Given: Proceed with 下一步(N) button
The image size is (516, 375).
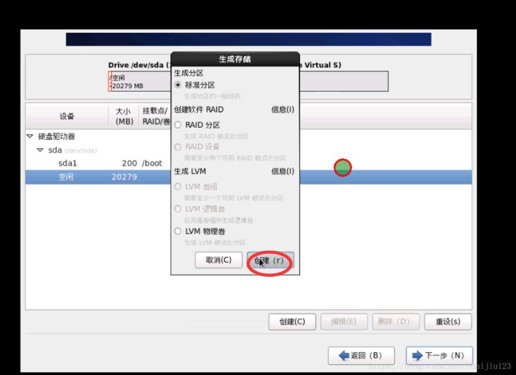Looking at the screenshot, I should point(439,355).
